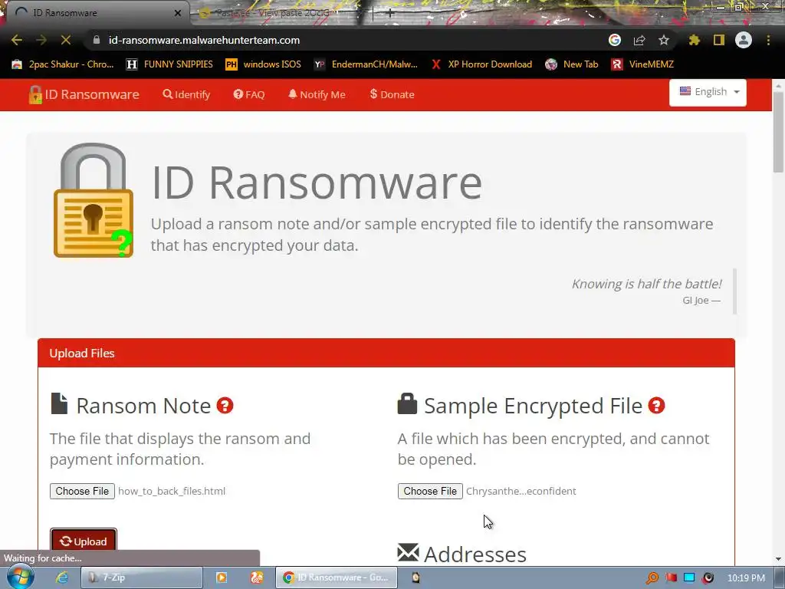Open the FAQ menu item
The width and height of the screenshot is (785, 589).
tap(249, 94)
